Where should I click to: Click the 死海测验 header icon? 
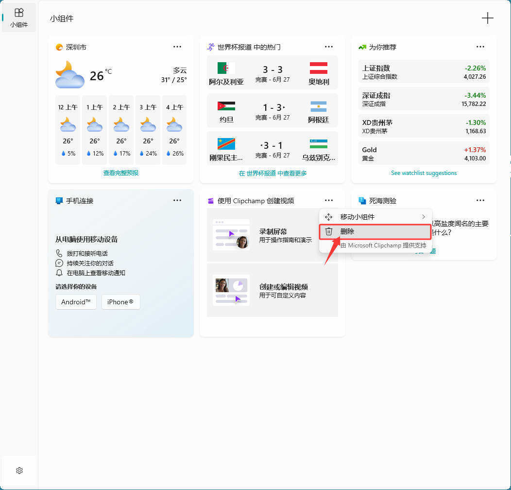click(362, 201)
